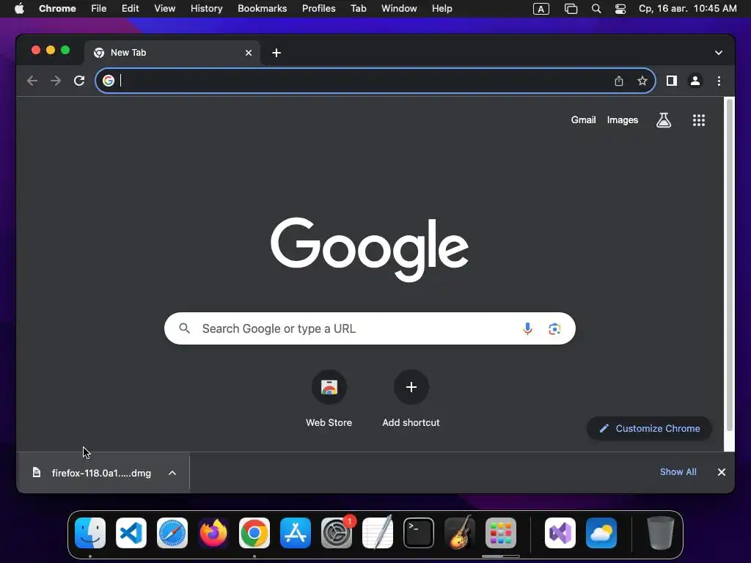Open Visual Studio from the Dock

point(560,533)
